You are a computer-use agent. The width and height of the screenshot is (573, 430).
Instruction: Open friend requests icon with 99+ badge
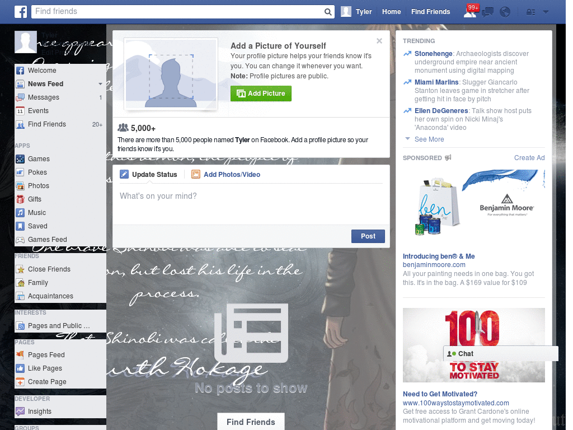tap(470, 11)
